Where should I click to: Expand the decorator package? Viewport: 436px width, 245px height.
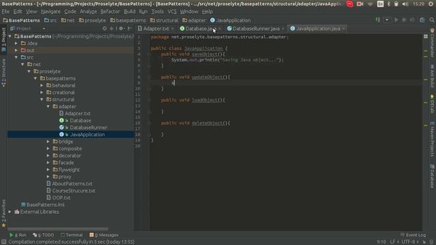(x=48, y=156)
